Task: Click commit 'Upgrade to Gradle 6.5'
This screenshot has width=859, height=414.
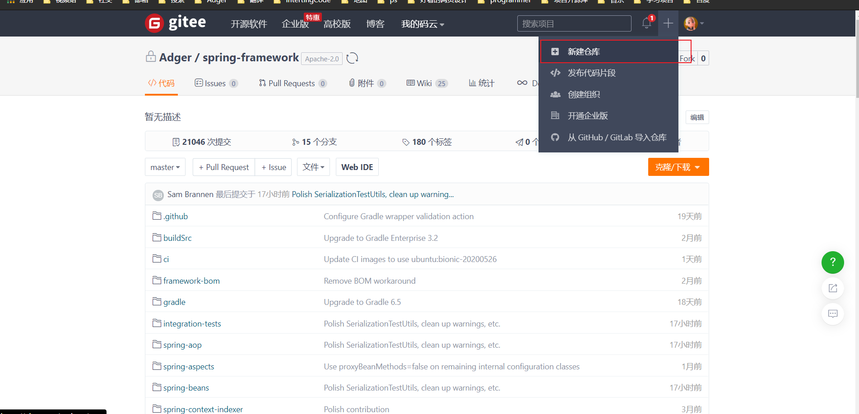Action: tap(362, 302)
